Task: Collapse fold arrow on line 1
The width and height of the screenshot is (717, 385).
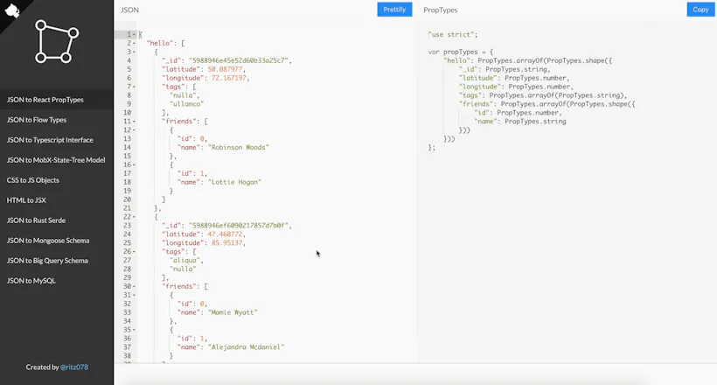Action: click(x=134, y=35)
